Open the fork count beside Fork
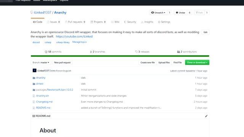The height and width of the screenshot is (137, 244). coord(207,13)
